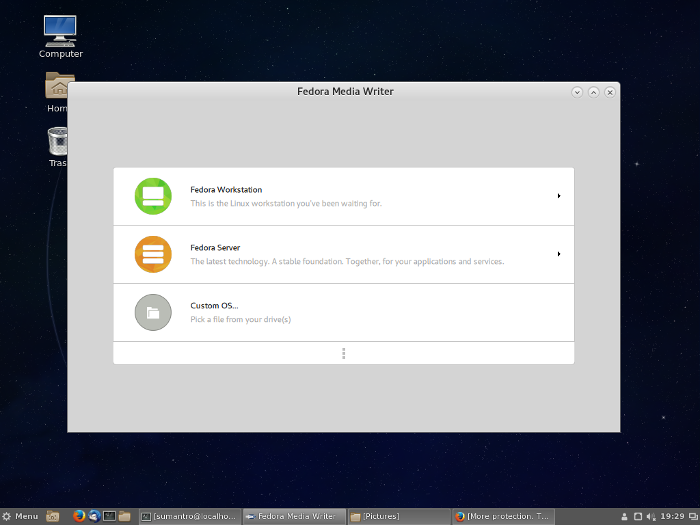Select the Fedora Workstation title text
700x525 pixels.
226,190
